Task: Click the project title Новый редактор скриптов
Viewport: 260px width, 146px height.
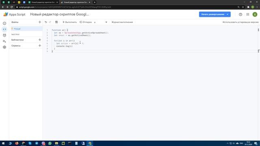Action: pos(60,15)
